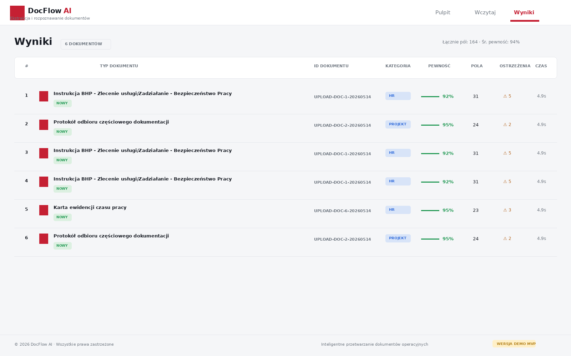Open row 6 Protokół odbioru częściowego dokumentacji
Image resolution: width=571 pixels, height=356 pixels.
tap(111, 236)
